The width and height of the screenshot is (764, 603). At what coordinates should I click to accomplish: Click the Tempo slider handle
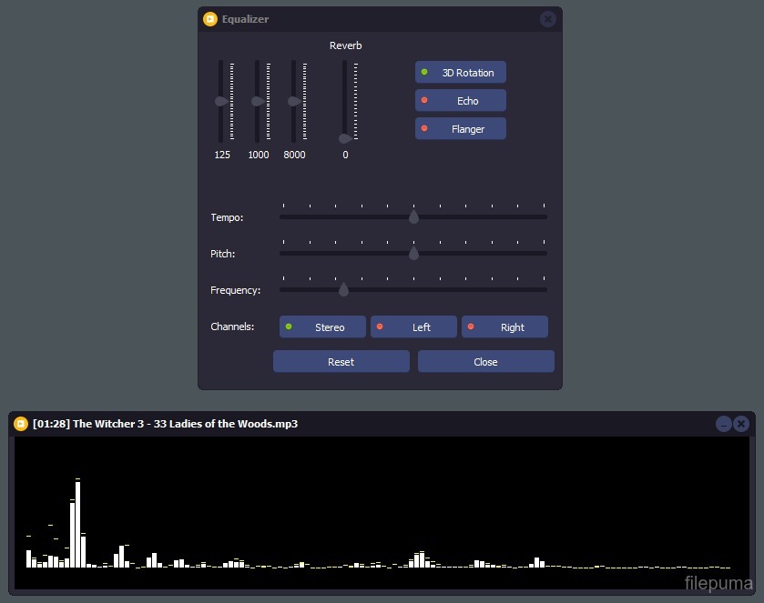pyautogui.click(x=413, y=216)
